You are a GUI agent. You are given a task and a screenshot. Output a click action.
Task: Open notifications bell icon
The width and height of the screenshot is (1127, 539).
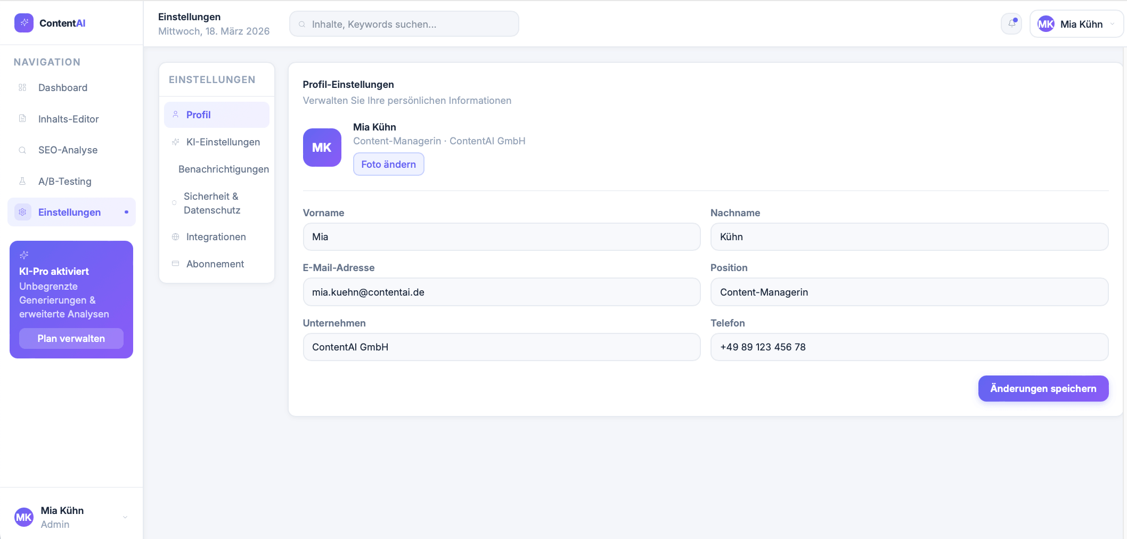(x=1011, y=23)
